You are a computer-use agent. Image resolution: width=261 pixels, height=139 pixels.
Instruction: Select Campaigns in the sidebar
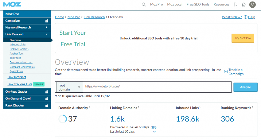[x=27, y=21]
